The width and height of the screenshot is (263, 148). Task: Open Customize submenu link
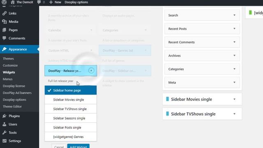coord(10,65)
